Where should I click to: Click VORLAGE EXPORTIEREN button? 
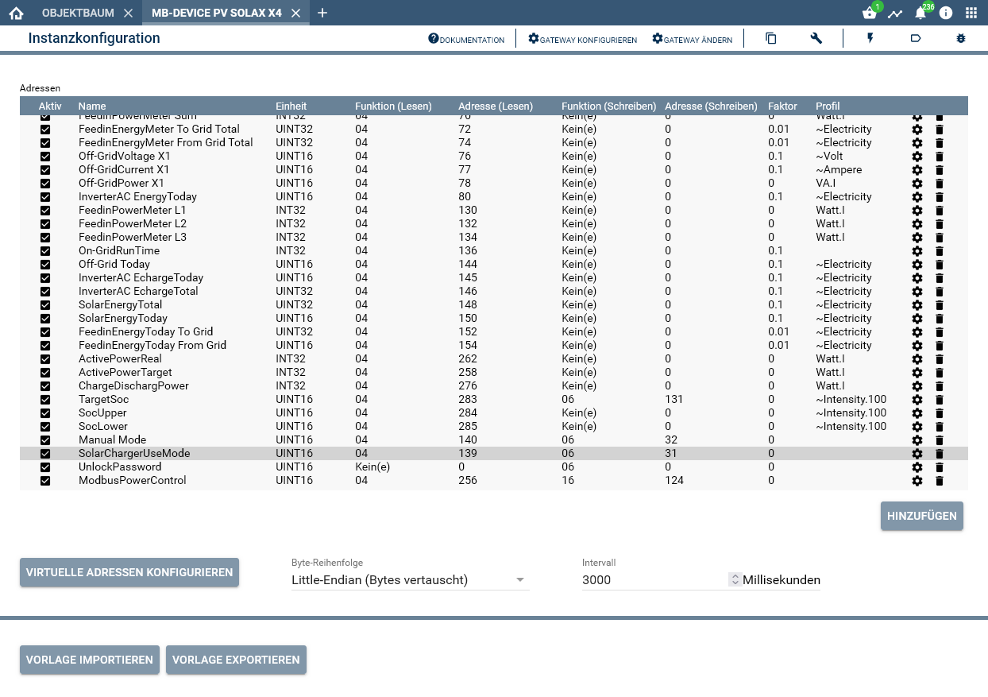pyautogui.click(x=236, y=660)
